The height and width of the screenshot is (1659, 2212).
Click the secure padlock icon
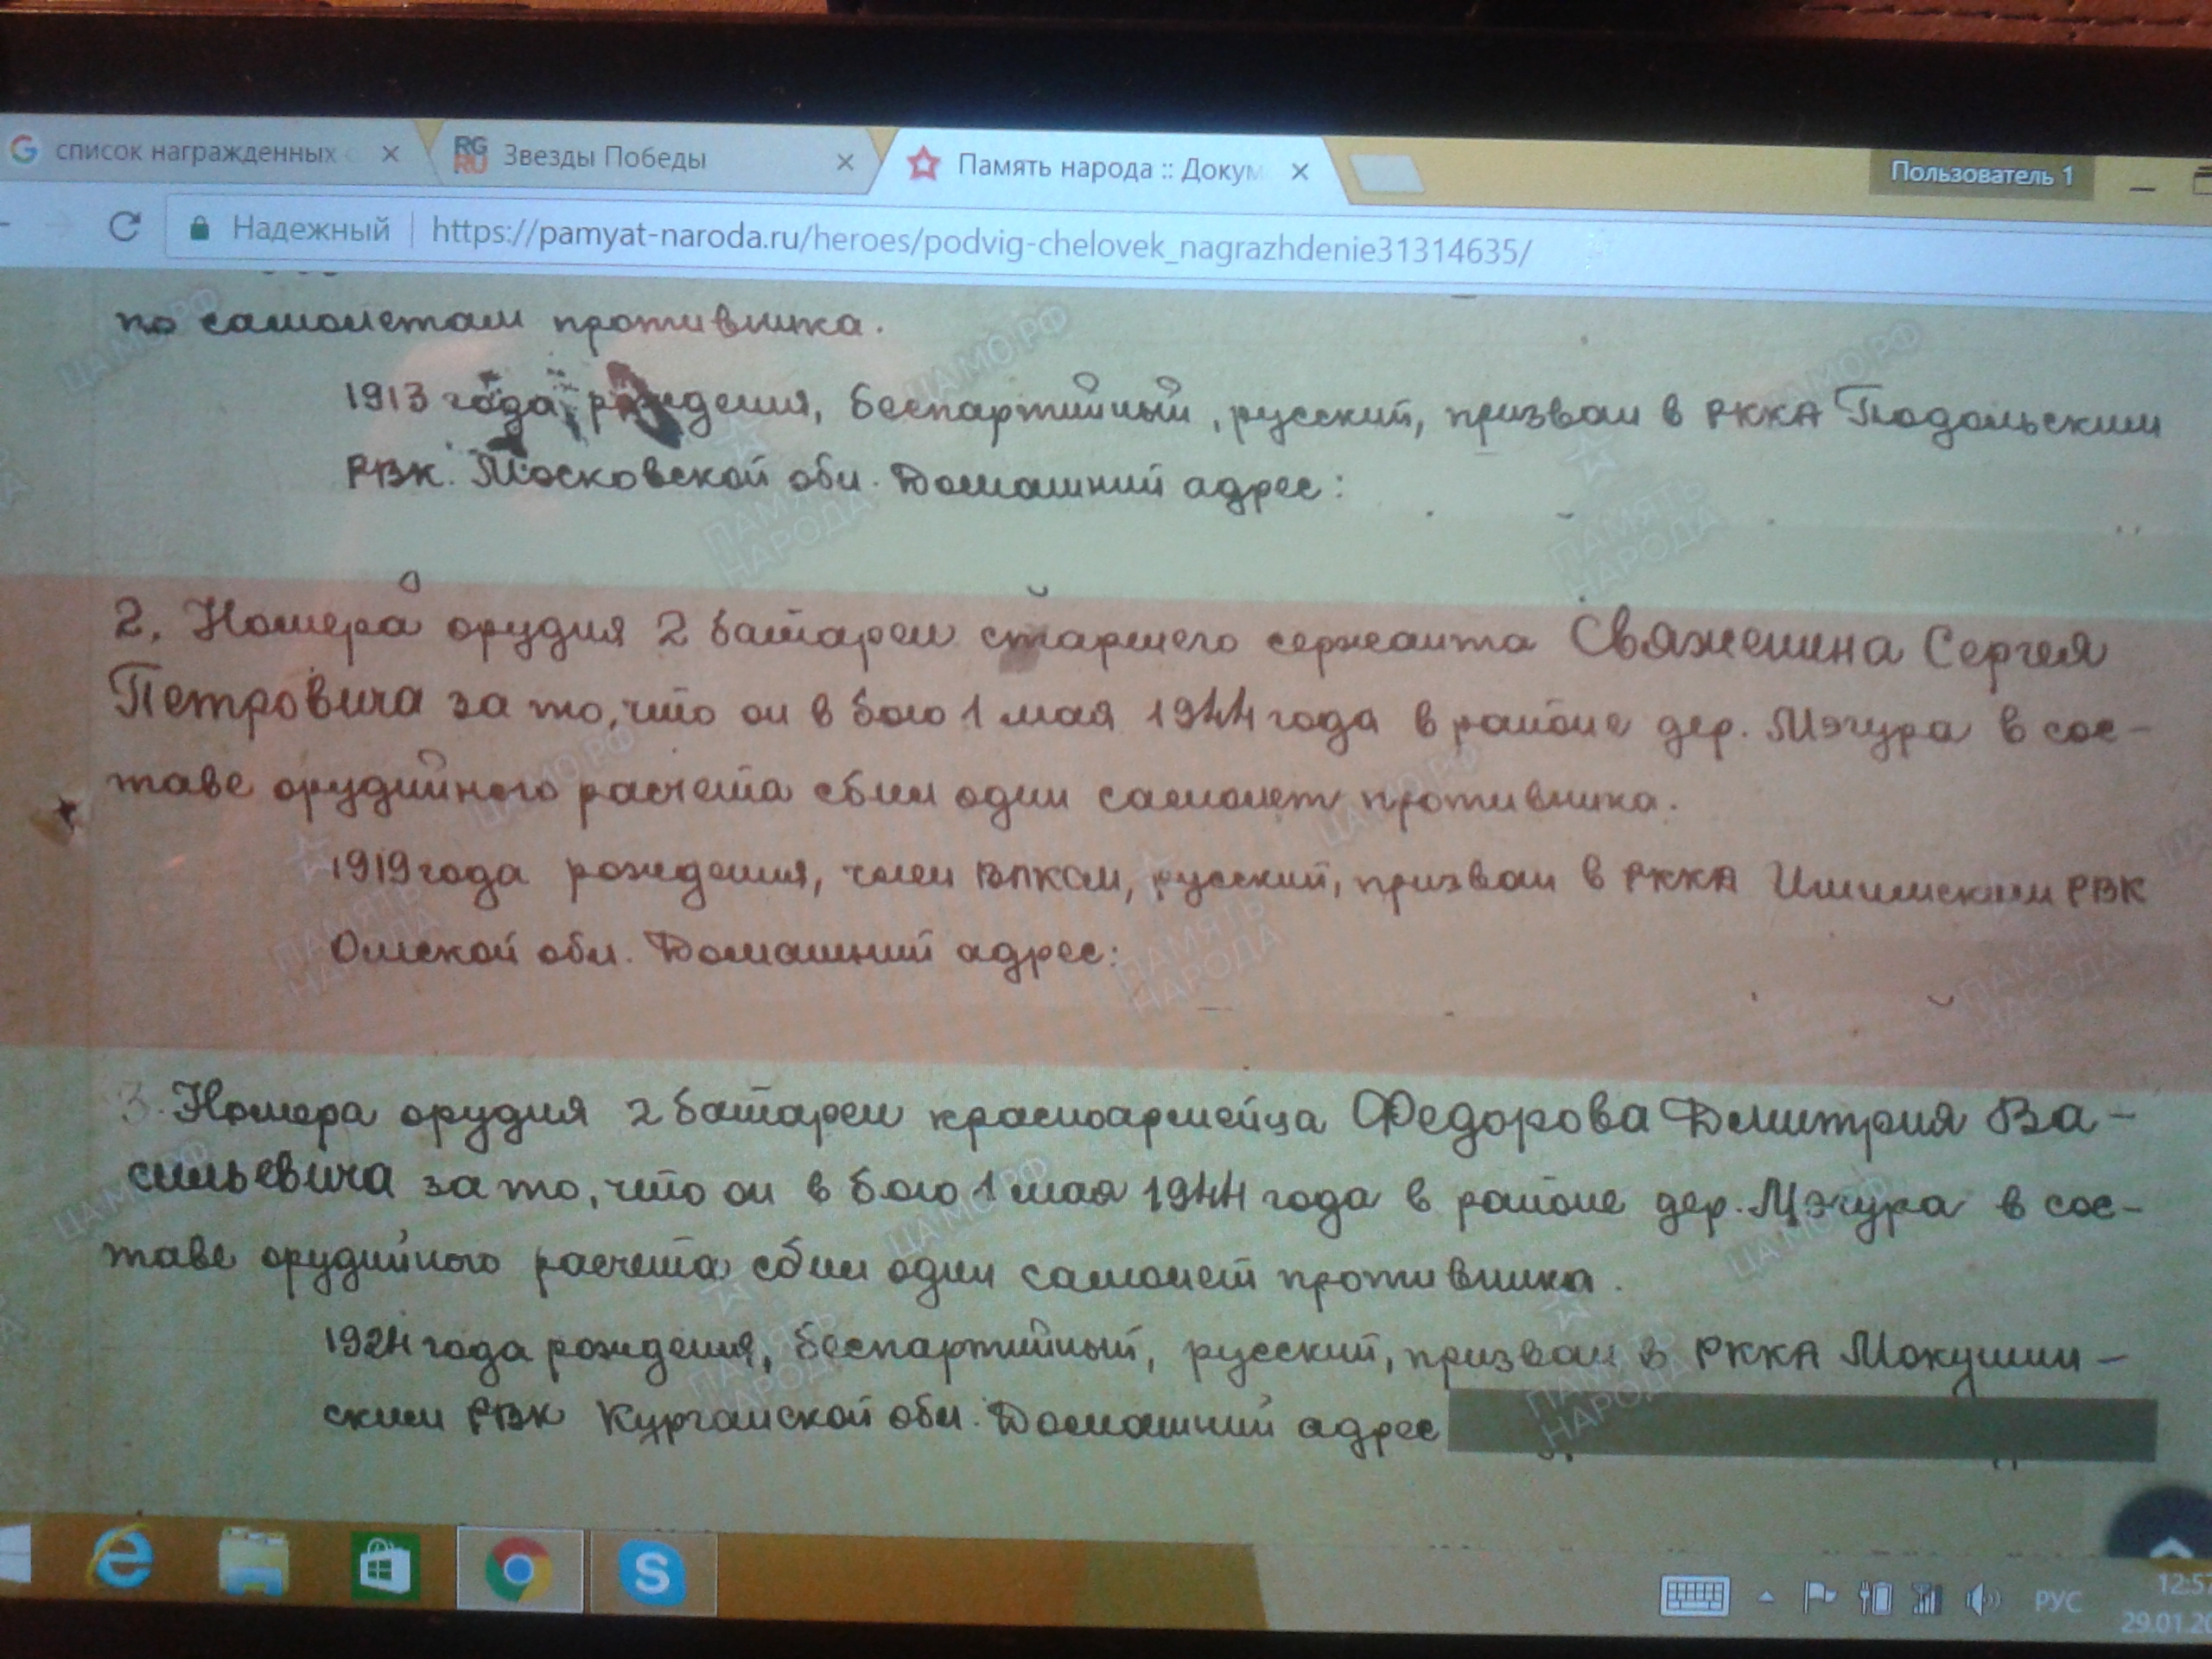click(199, 229)
